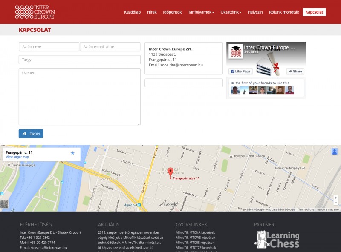Open the MikroTik MTCNA képzések link
This screenshot has width=341, height=252.
(195, 232)
